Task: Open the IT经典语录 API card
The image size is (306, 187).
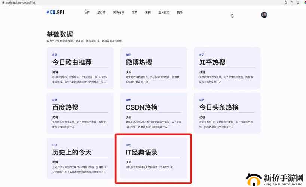Action: click(x=154, y=158)
